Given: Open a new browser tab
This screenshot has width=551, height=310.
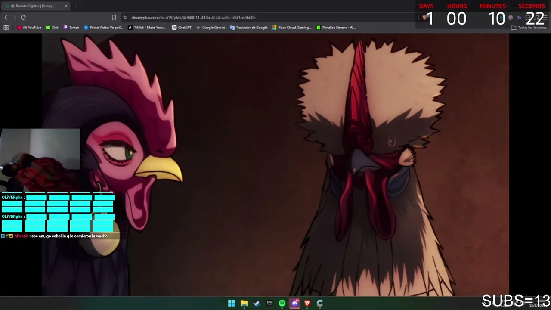Looking at the screenshot, I should 76,6.
